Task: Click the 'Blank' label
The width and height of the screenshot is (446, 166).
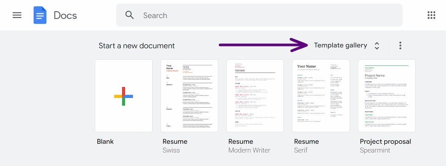Action: click(x=105, y=141)
